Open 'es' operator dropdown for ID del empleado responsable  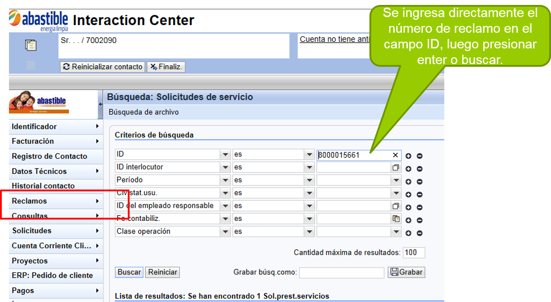(x=309, y=206)
